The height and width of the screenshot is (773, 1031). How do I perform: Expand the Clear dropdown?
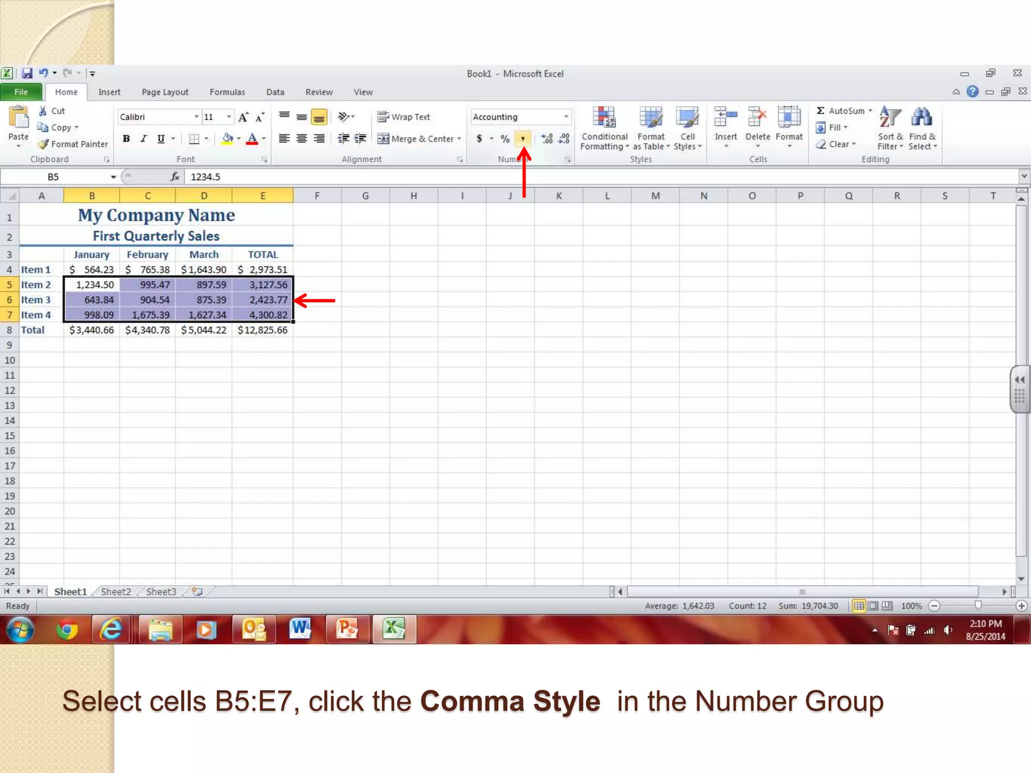[x=836, y=144]
